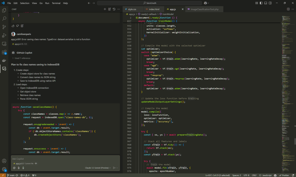Image resolution: width=296 pixels, height=177 pixels.
Task: Expand Used 1 reference
Action: pyautogui.click(x=21, y=58)
